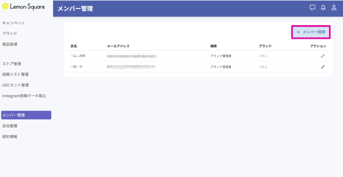Open 会社管理 in the sidebar
343x177 pixels.
coord(10,126)
